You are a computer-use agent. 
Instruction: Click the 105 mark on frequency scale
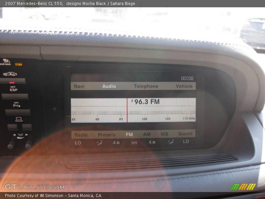click(x=168, y=119)
